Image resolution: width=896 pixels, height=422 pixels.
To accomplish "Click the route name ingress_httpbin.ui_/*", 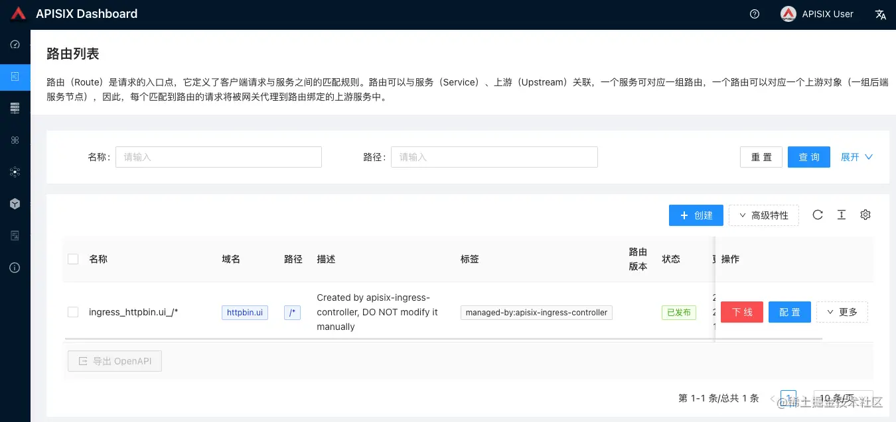I will 133,312.
